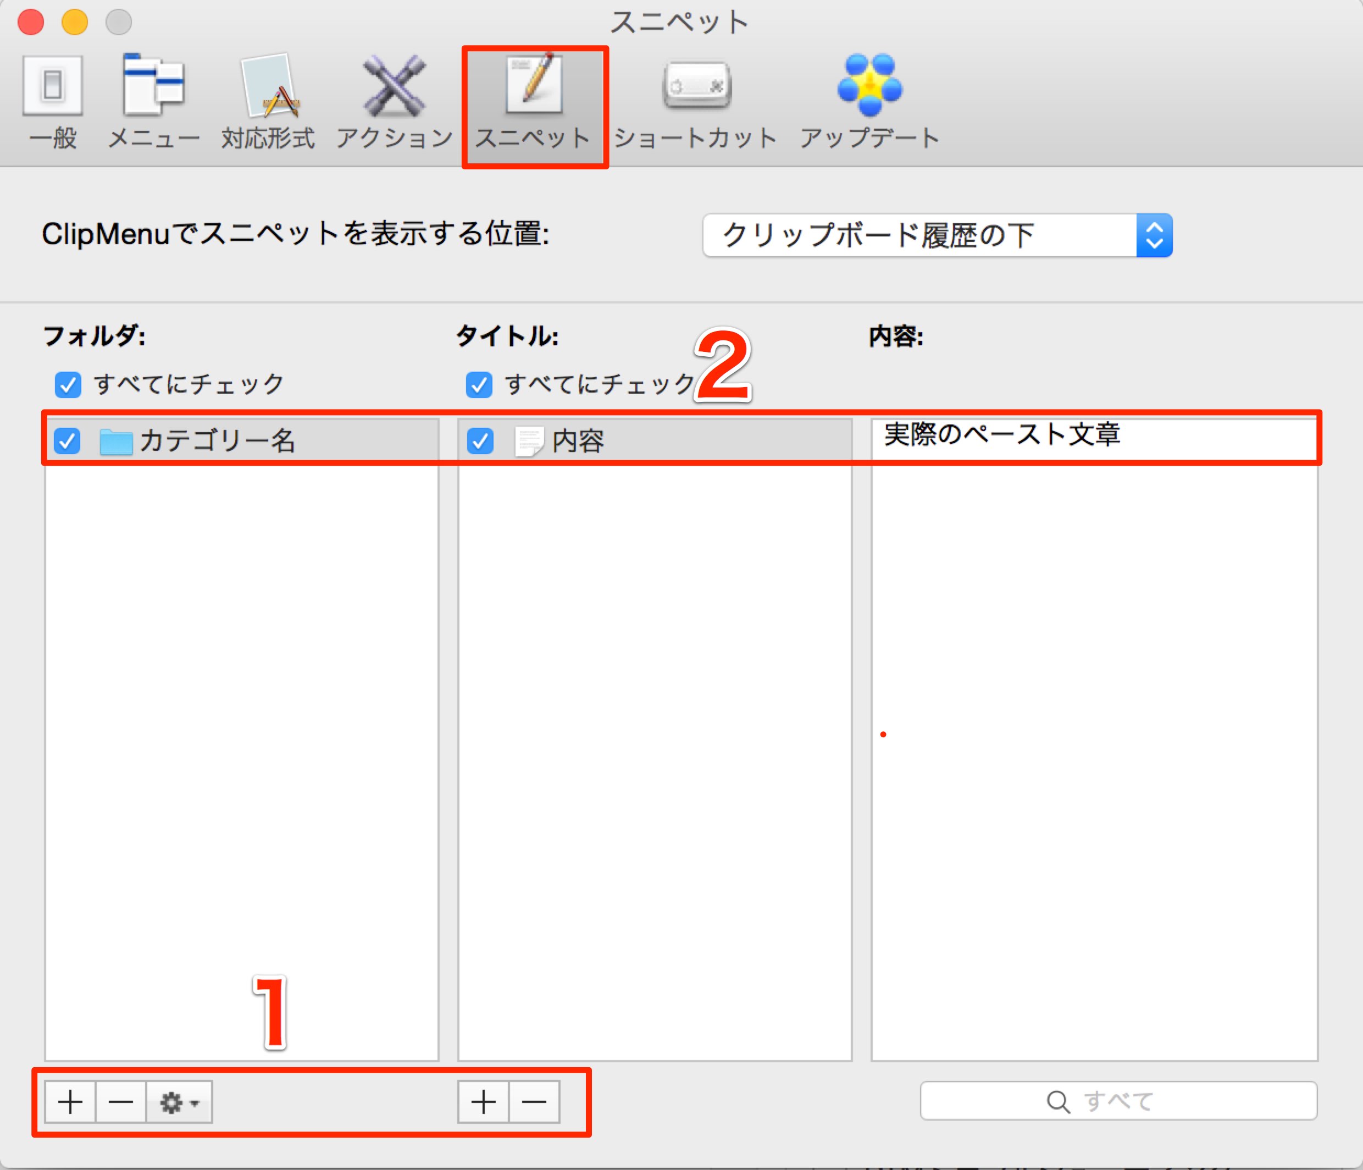Click the 内容 snippet document icon

click(529, 441)
